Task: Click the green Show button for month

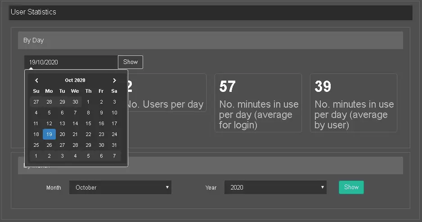Action: 351,187
